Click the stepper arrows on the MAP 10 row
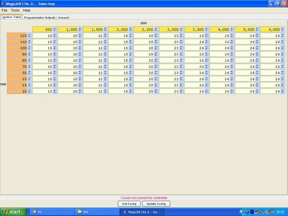 pos(29,91)
